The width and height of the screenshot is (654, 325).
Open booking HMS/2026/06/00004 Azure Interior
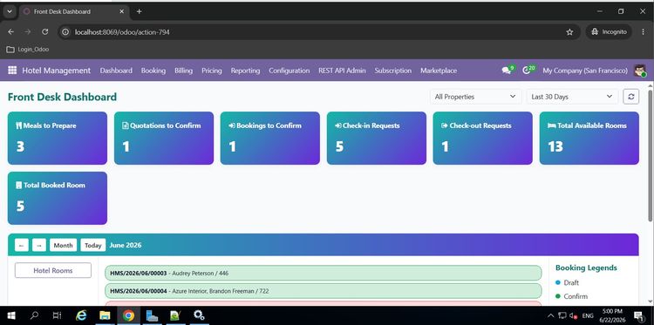pos(324,291)
